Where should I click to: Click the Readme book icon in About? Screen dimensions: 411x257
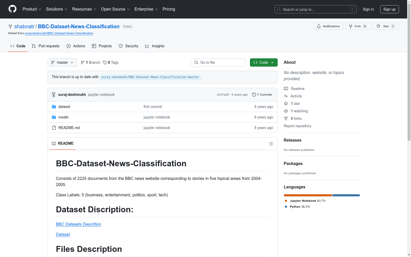[286, 89]
